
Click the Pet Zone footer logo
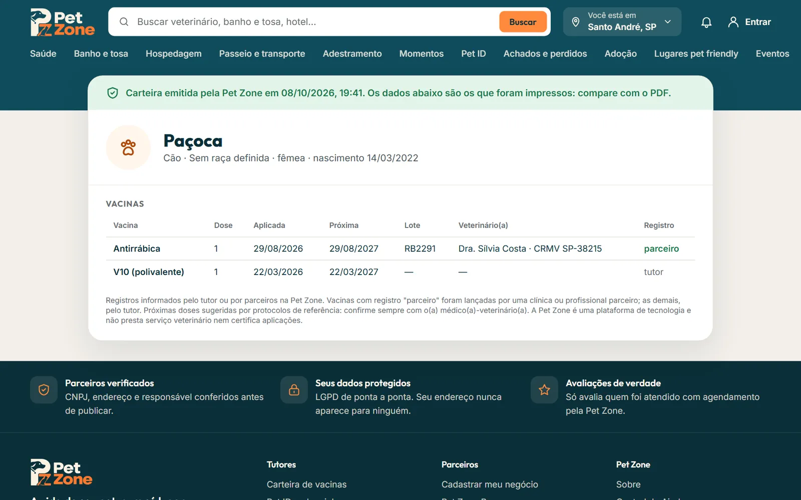(62, 472)
